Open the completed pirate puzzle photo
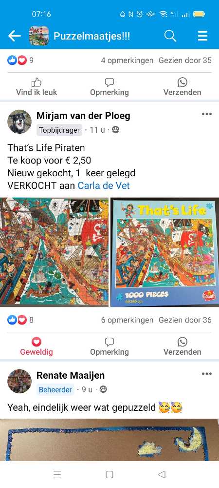 pyautogui.click(x=55, y=252)
